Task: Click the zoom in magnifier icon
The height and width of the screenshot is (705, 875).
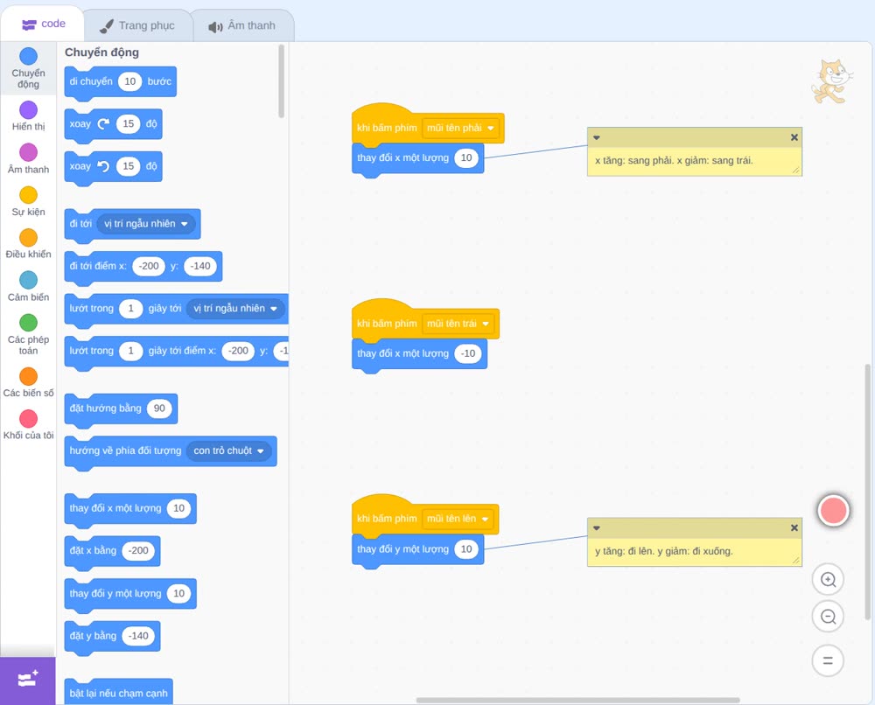Action: coord(828,580)
